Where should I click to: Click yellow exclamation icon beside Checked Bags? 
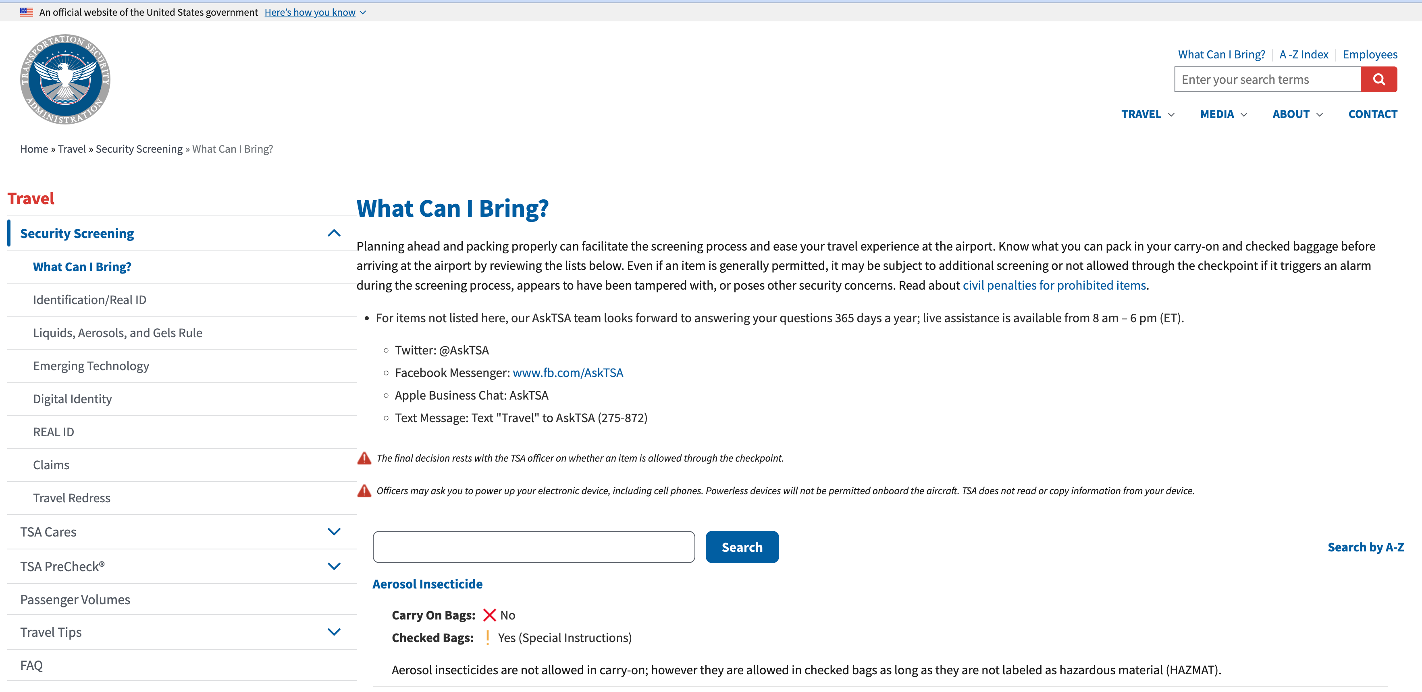[x=487, y=637]
